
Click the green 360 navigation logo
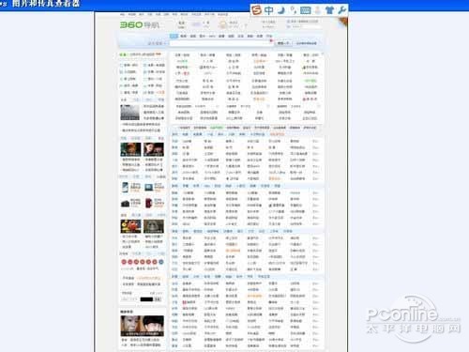point(140,24)
